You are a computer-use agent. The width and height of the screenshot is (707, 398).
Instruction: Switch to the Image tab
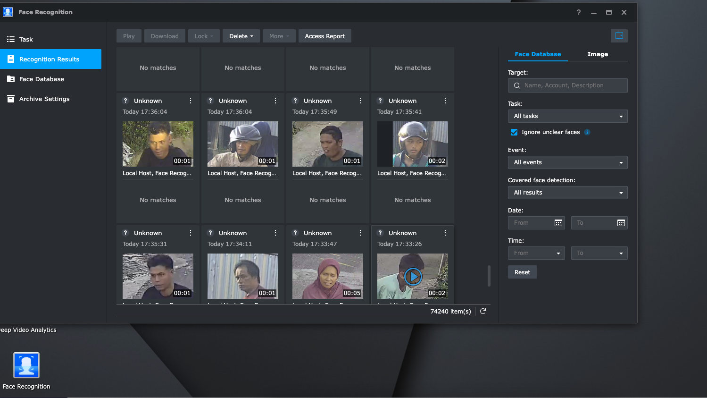point(597,54)
